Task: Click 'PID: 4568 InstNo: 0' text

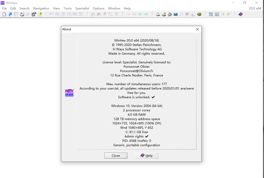Action: [137, 141]
